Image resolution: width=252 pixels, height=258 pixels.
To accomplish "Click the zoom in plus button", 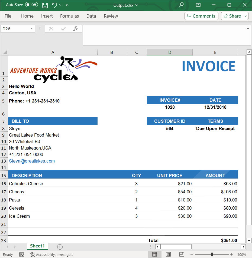I will tap(232, 254).
